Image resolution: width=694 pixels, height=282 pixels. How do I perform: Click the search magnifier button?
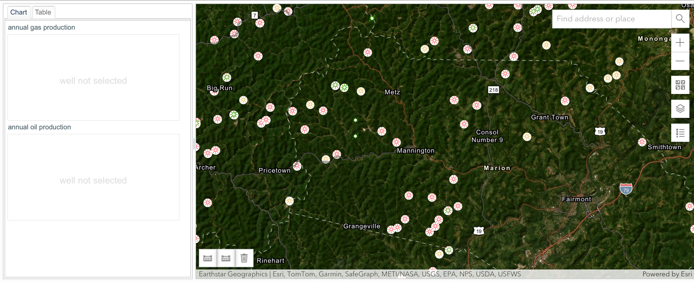pos(680,19)
